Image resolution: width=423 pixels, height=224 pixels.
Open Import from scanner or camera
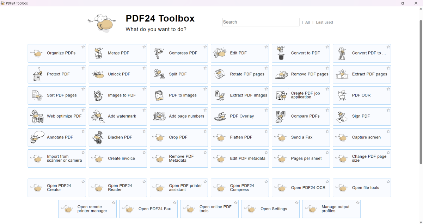(57, 158)
